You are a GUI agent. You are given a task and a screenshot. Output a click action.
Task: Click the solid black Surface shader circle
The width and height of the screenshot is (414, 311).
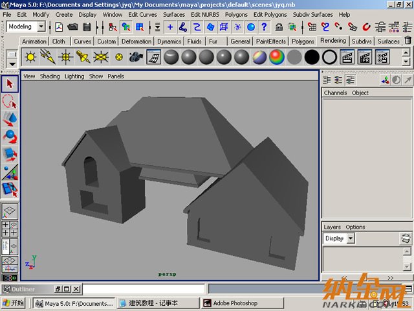point(312,57)
